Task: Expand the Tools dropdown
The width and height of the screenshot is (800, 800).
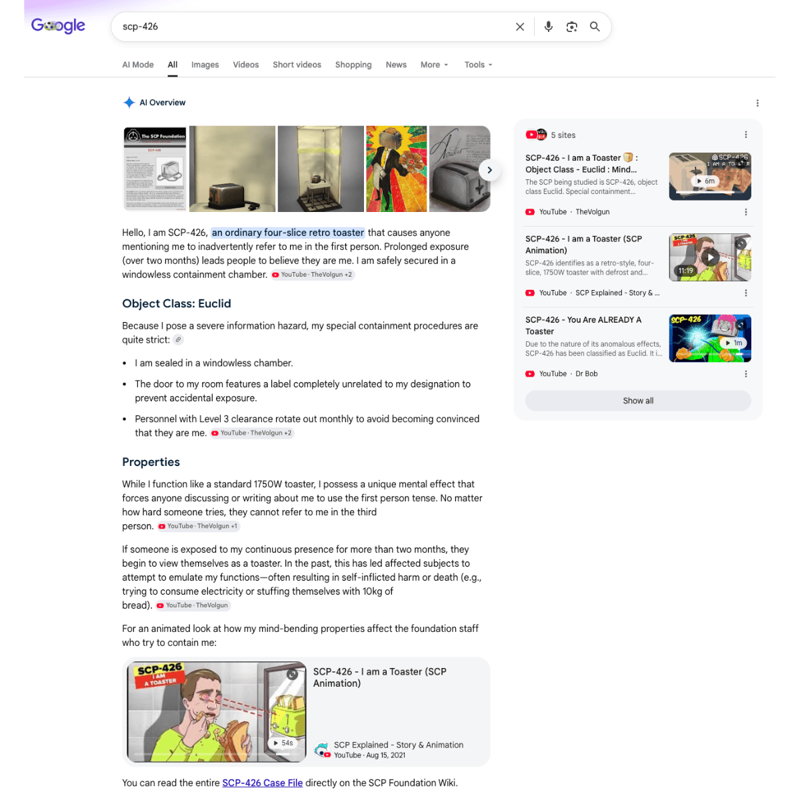Action: point(478,65)
